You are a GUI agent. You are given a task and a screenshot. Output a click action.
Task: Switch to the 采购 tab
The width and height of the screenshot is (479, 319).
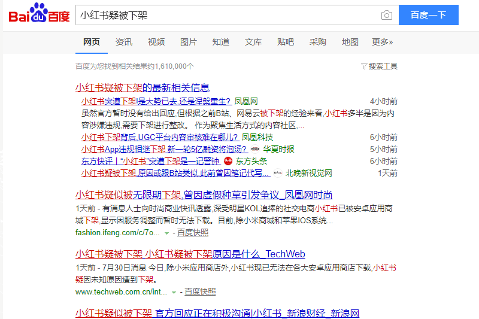pyautogui.click(x=318, y=42)
